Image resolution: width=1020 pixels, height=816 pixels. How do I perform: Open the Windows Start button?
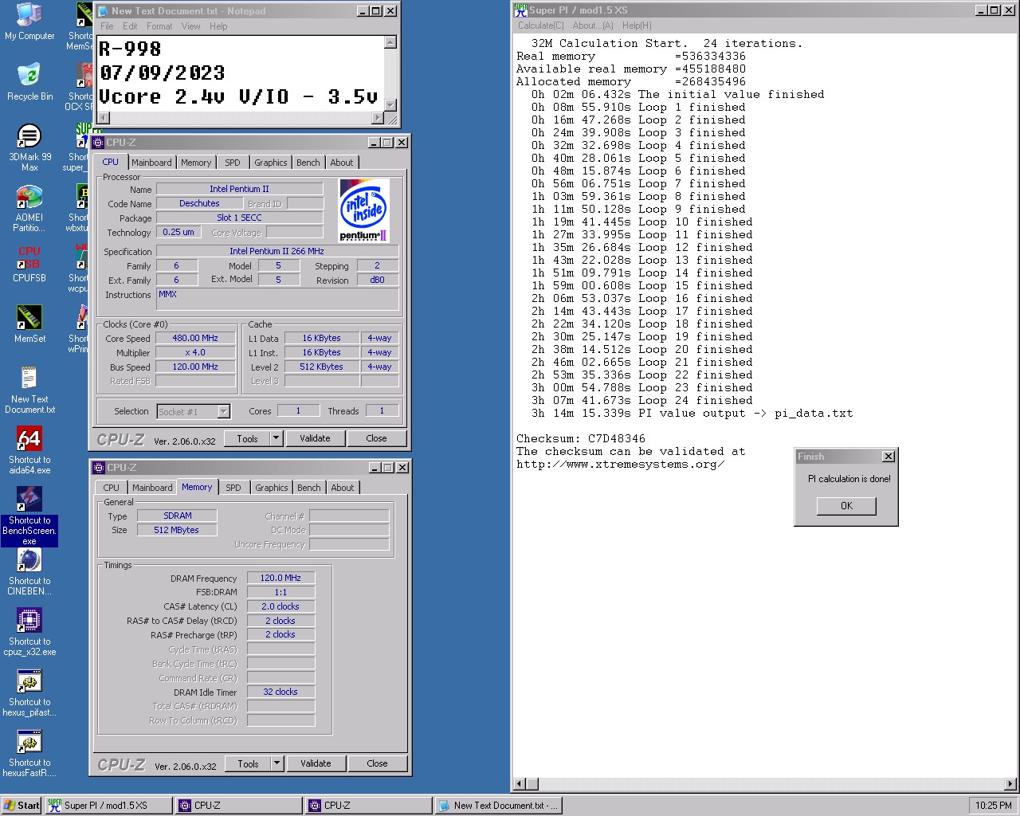click(22, 806)
